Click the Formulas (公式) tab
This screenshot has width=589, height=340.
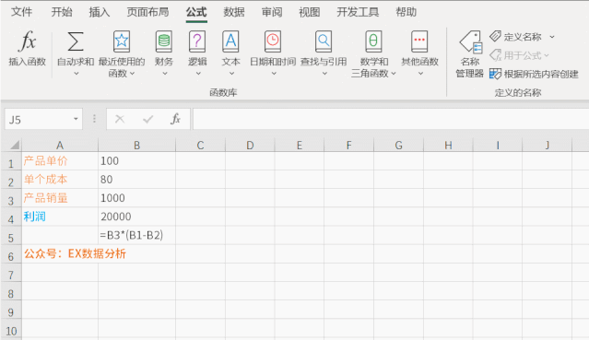(196, 12)
